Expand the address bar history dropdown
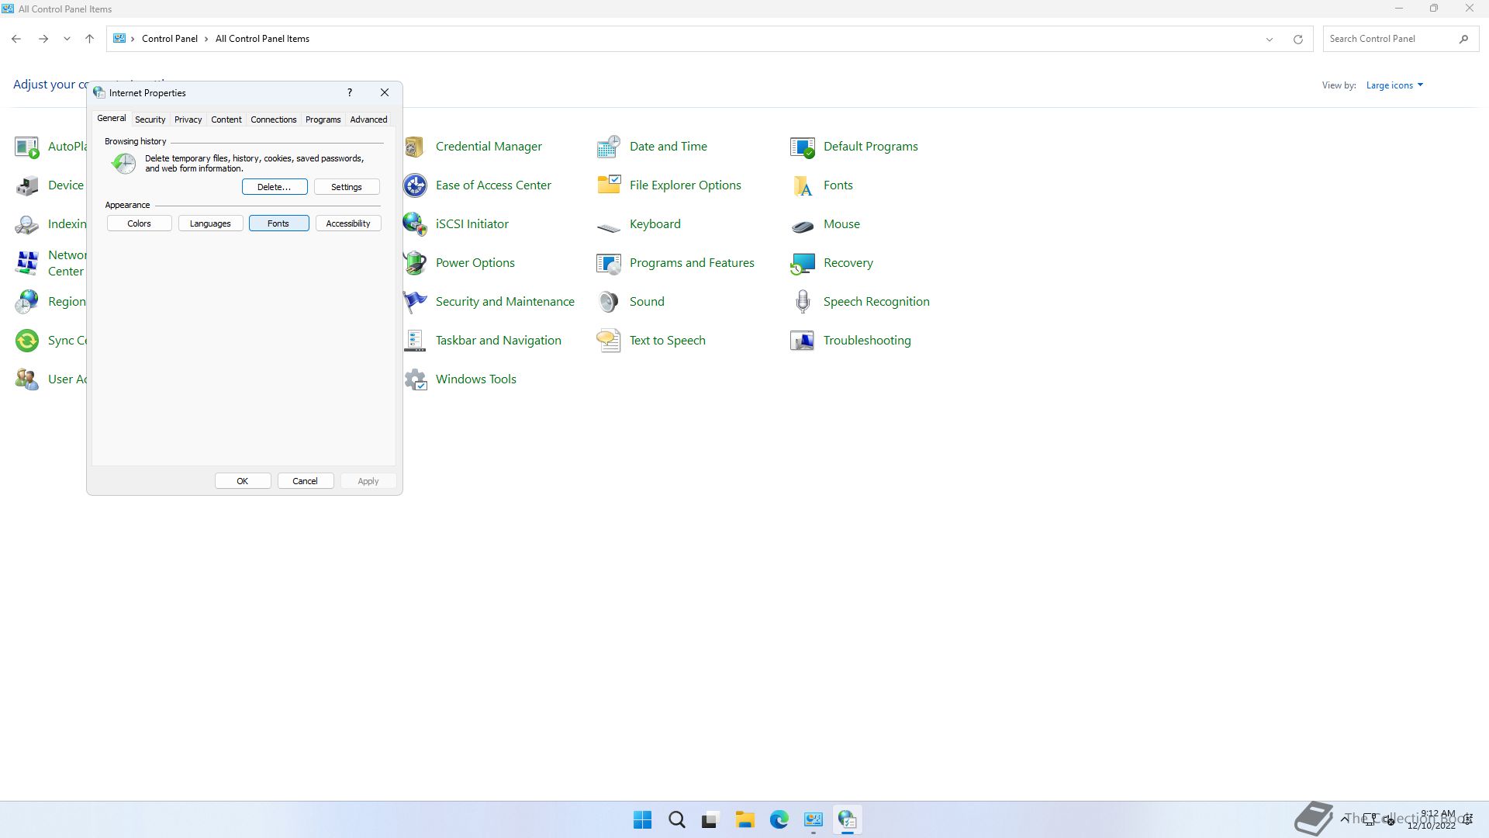 pyautogui.click(x=1270, y=39)
